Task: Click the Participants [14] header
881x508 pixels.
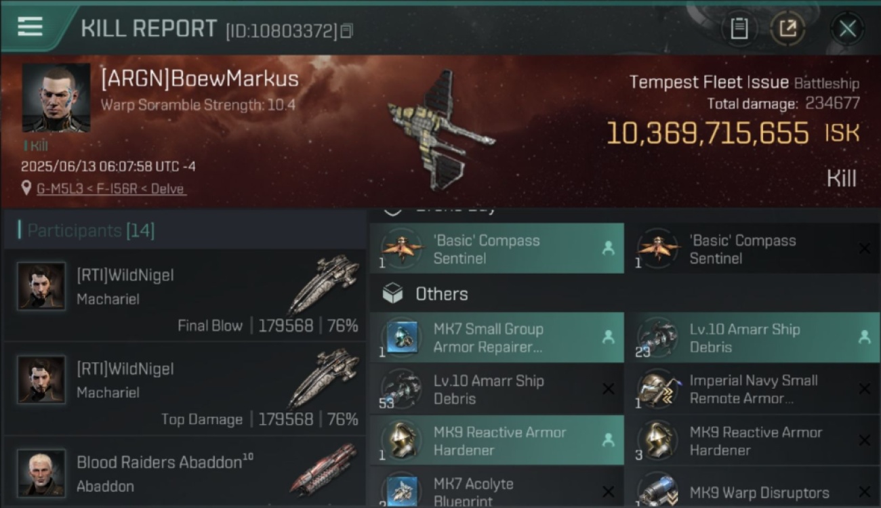Action: point(91,230)
